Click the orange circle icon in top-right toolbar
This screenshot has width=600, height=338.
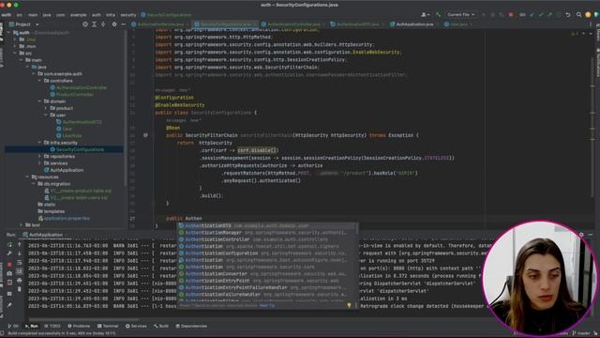(x=588, y=15)
